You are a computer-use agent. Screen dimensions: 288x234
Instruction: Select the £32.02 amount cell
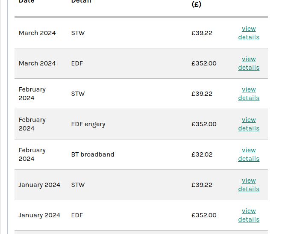coord(202,154)
